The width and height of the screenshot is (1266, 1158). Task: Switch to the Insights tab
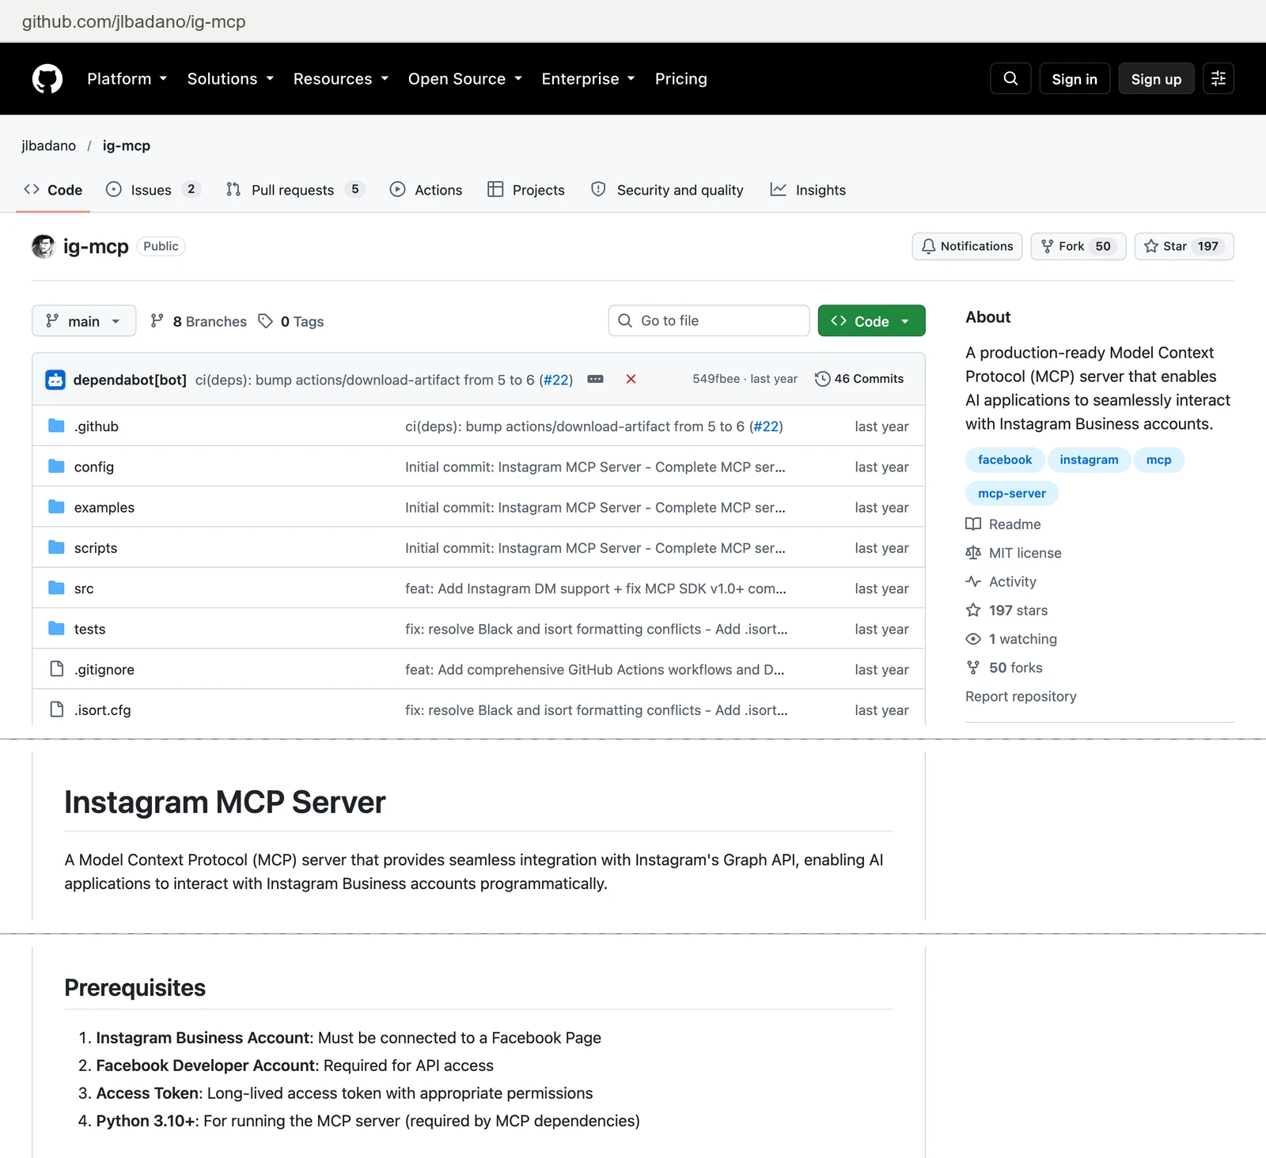click(x=808, y=190)
